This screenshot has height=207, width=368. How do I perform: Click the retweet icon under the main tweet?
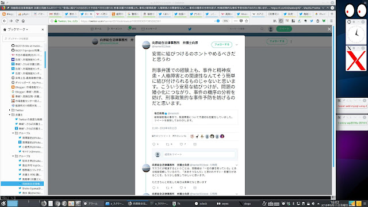[x=167, y=144]
